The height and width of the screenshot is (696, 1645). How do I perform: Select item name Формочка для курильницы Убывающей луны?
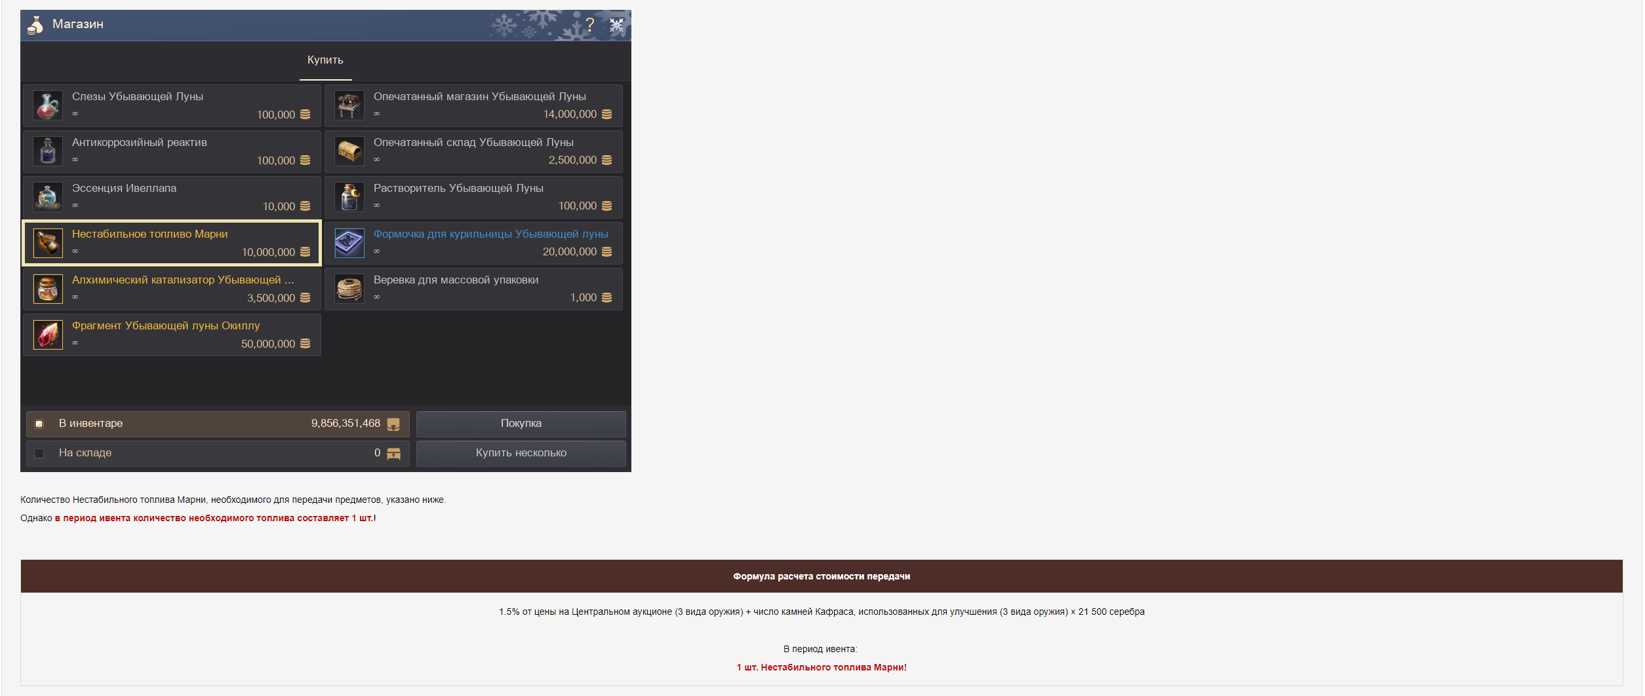point(491,234)
